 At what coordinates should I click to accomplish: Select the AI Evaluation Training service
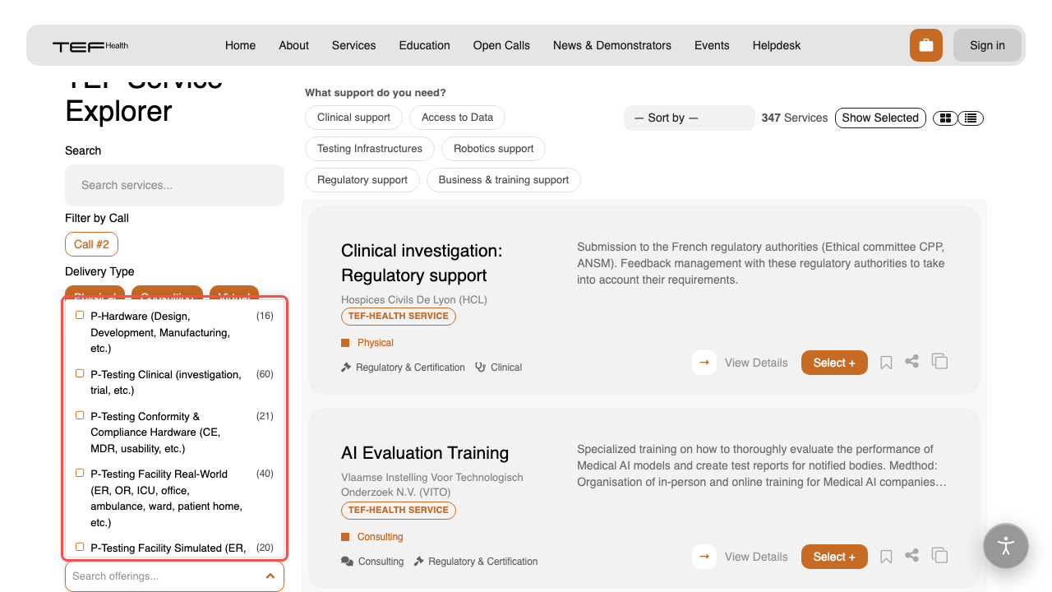click(x=834, y=557)
